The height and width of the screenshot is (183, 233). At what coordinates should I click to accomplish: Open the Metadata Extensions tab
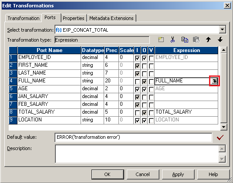(x=111, y=18)
